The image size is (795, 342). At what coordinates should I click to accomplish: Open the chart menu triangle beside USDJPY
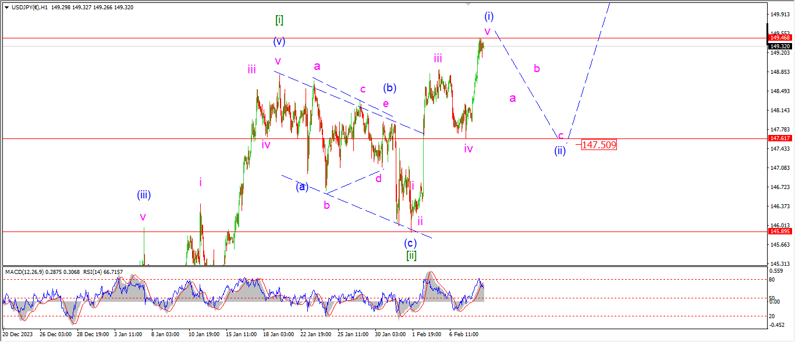pos(6,8)
